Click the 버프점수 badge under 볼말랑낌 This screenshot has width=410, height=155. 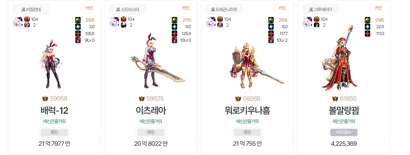pyautogui.click(x=344, y=132)
